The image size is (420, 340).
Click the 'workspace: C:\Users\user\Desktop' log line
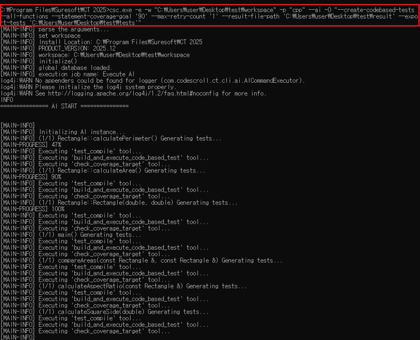pyautogui.click(x=95, y=55)
